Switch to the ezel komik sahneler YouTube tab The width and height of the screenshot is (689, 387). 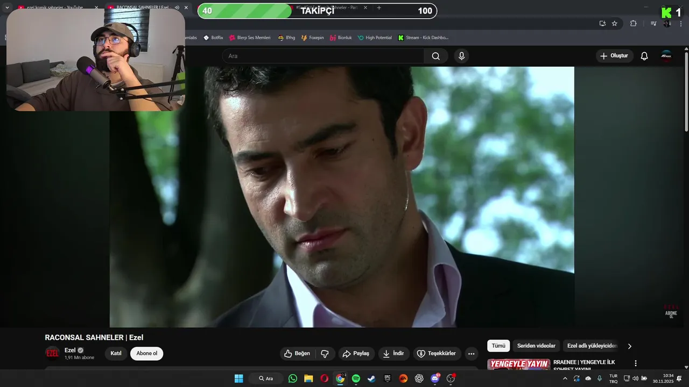(55, 8)
